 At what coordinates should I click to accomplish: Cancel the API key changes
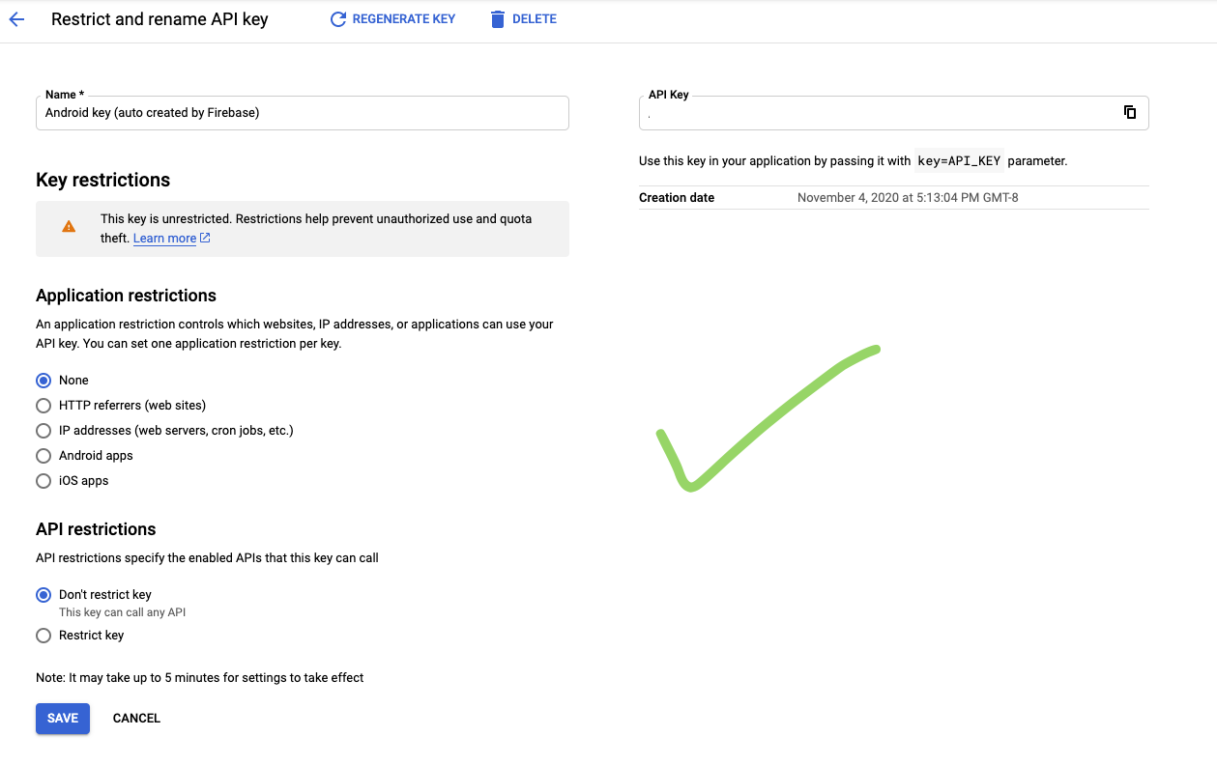(x=136, y=719)
